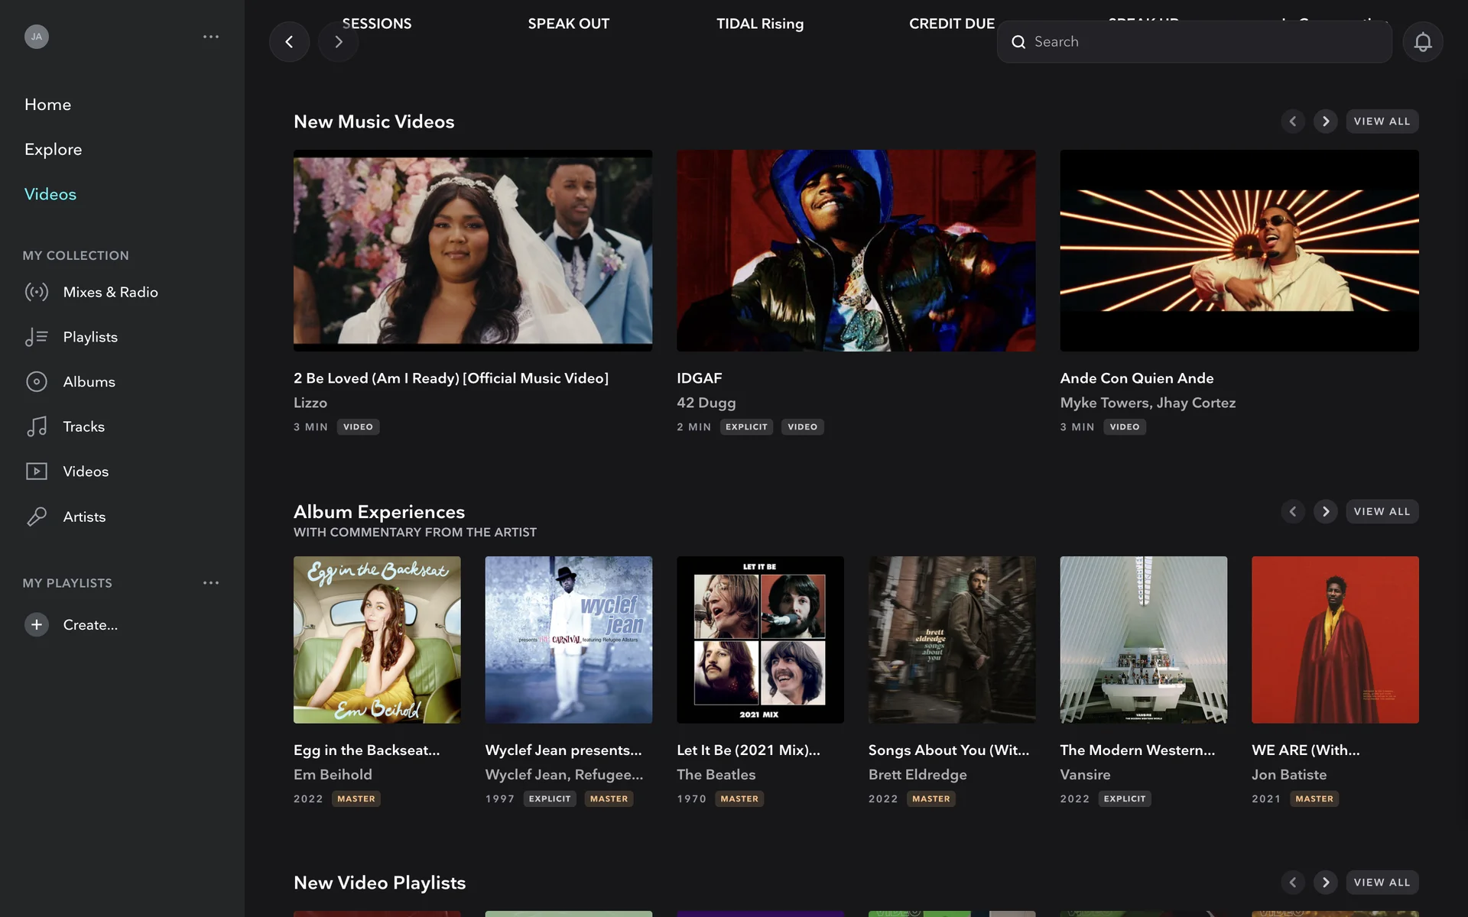Open Albums in My Collection
The width and height of the screenshot is (1468, 917).
pyautogui.click(x=89, y=382)
